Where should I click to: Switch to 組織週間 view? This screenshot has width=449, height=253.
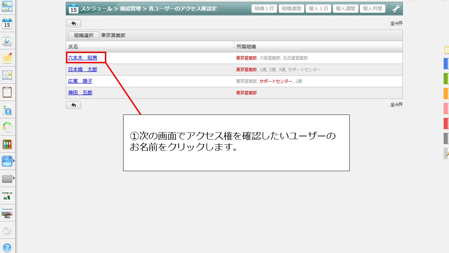tap(291, 9)
